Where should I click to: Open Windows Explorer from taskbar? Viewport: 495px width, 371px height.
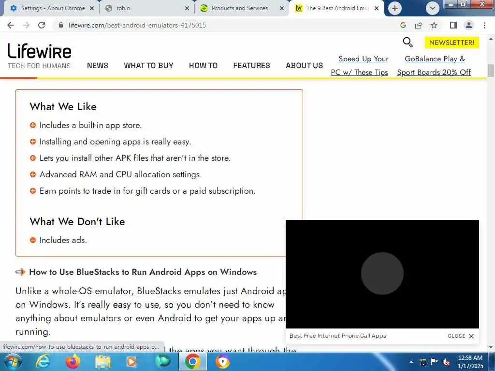tap(102, 362)
